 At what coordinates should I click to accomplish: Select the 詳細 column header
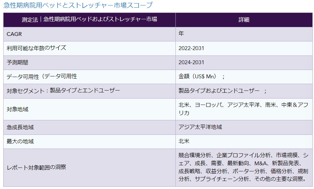click(244, 20)
